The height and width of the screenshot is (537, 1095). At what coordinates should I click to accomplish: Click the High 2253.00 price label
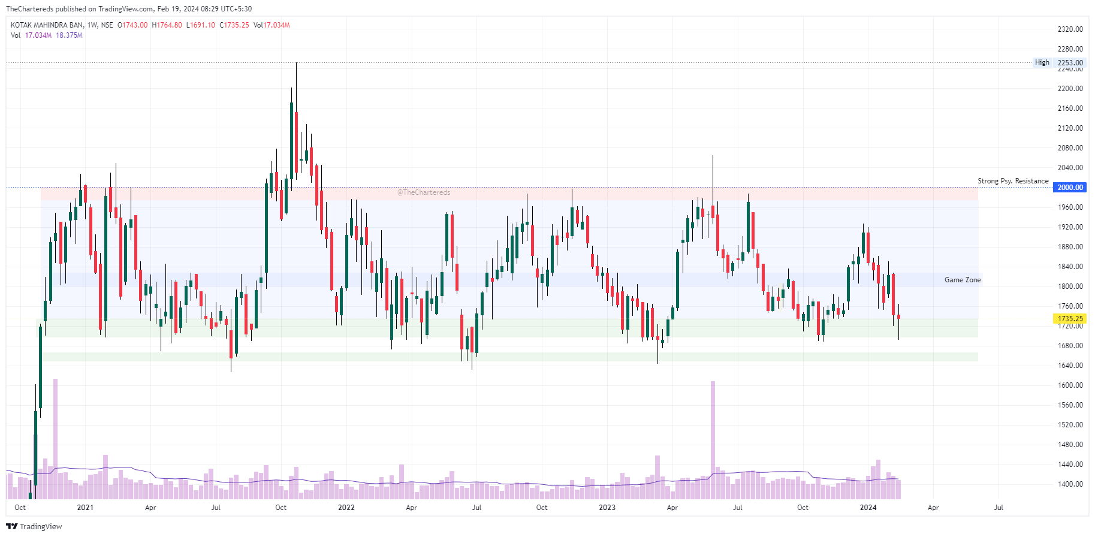click(x=1059, y=62)
